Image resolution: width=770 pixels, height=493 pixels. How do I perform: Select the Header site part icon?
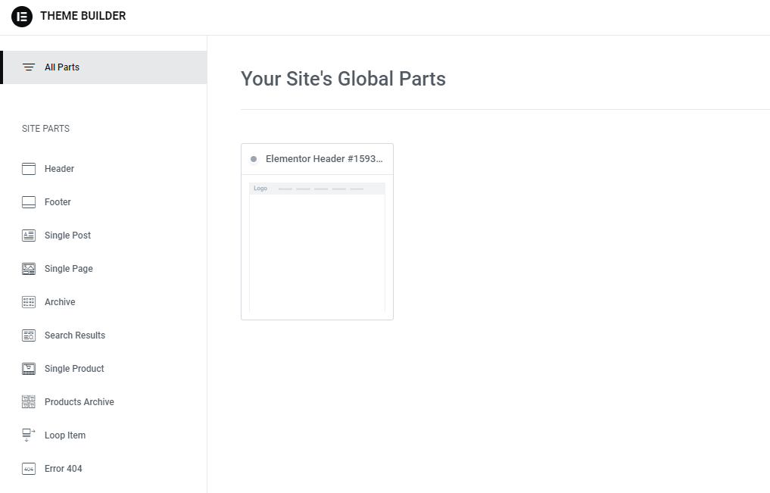pos(29,169)
